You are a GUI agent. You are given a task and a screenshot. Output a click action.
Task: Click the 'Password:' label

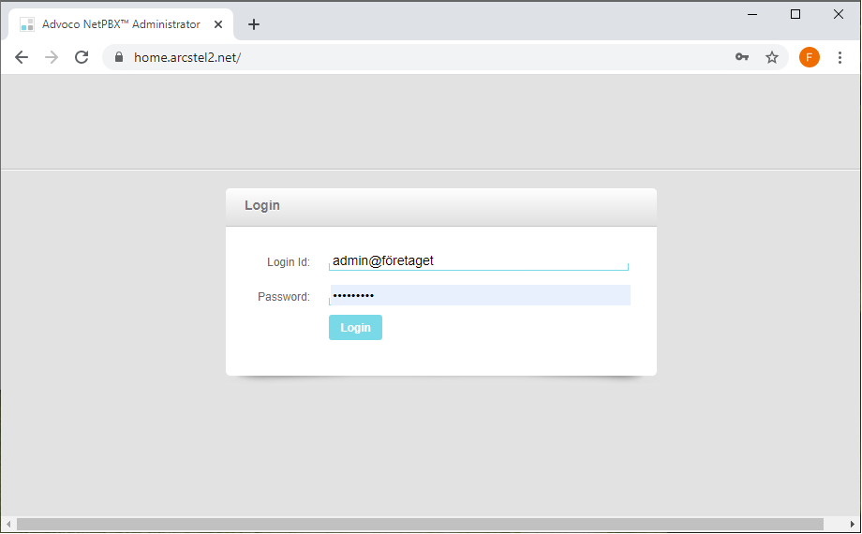(x=284, y=297)
